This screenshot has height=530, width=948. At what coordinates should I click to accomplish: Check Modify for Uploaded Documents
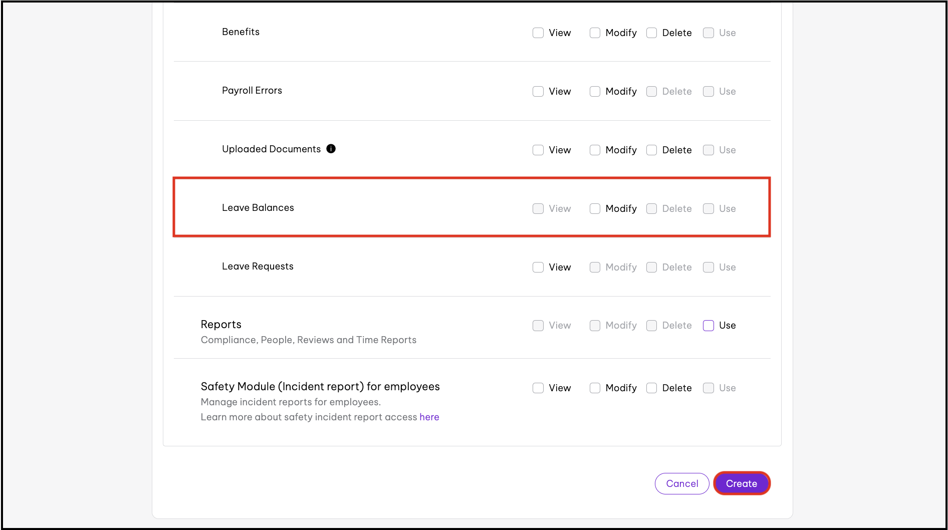point(595,150)
